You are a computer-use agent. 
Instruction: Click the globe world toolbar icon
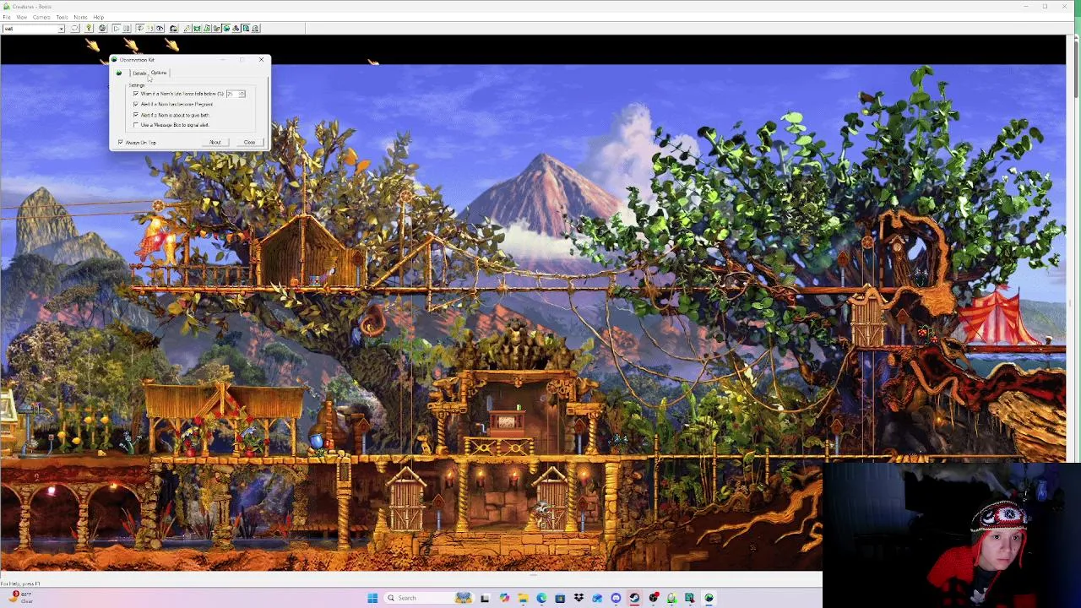[102, 29]
